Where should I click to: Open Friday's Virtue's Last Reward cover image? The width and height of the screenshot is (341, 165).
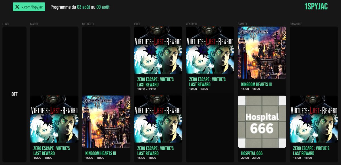pos(210,50)
